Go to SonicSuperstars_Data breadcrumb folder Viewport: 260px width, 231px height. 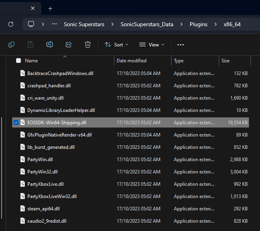147,24
